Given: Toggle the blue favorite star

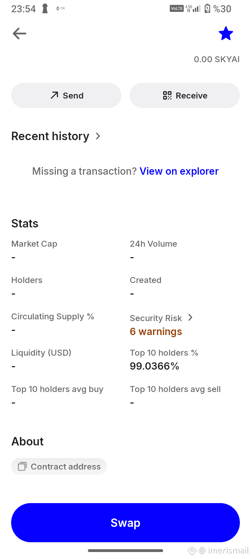Looking at the screenshot, I should tap(226, 34).
